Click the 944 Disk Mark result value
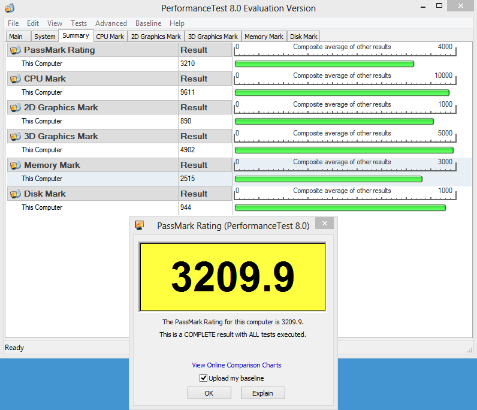Image resolution: width=477 pixels, height=410 pixels. (x=186, y=207)
